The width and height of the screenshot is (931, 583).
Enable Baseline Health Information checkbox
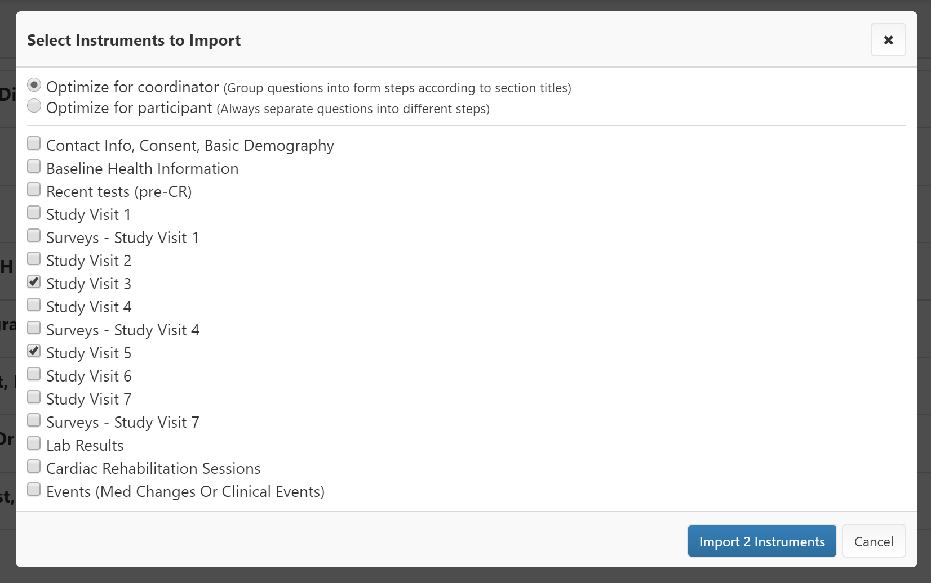click(x=34, y=167)
